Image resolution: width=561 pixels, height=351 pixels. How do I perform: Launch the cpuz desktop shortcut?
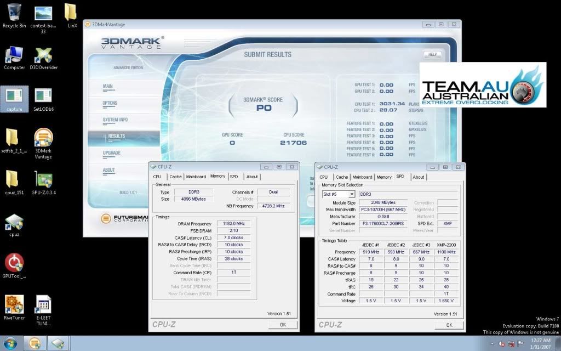coord(14,225)
